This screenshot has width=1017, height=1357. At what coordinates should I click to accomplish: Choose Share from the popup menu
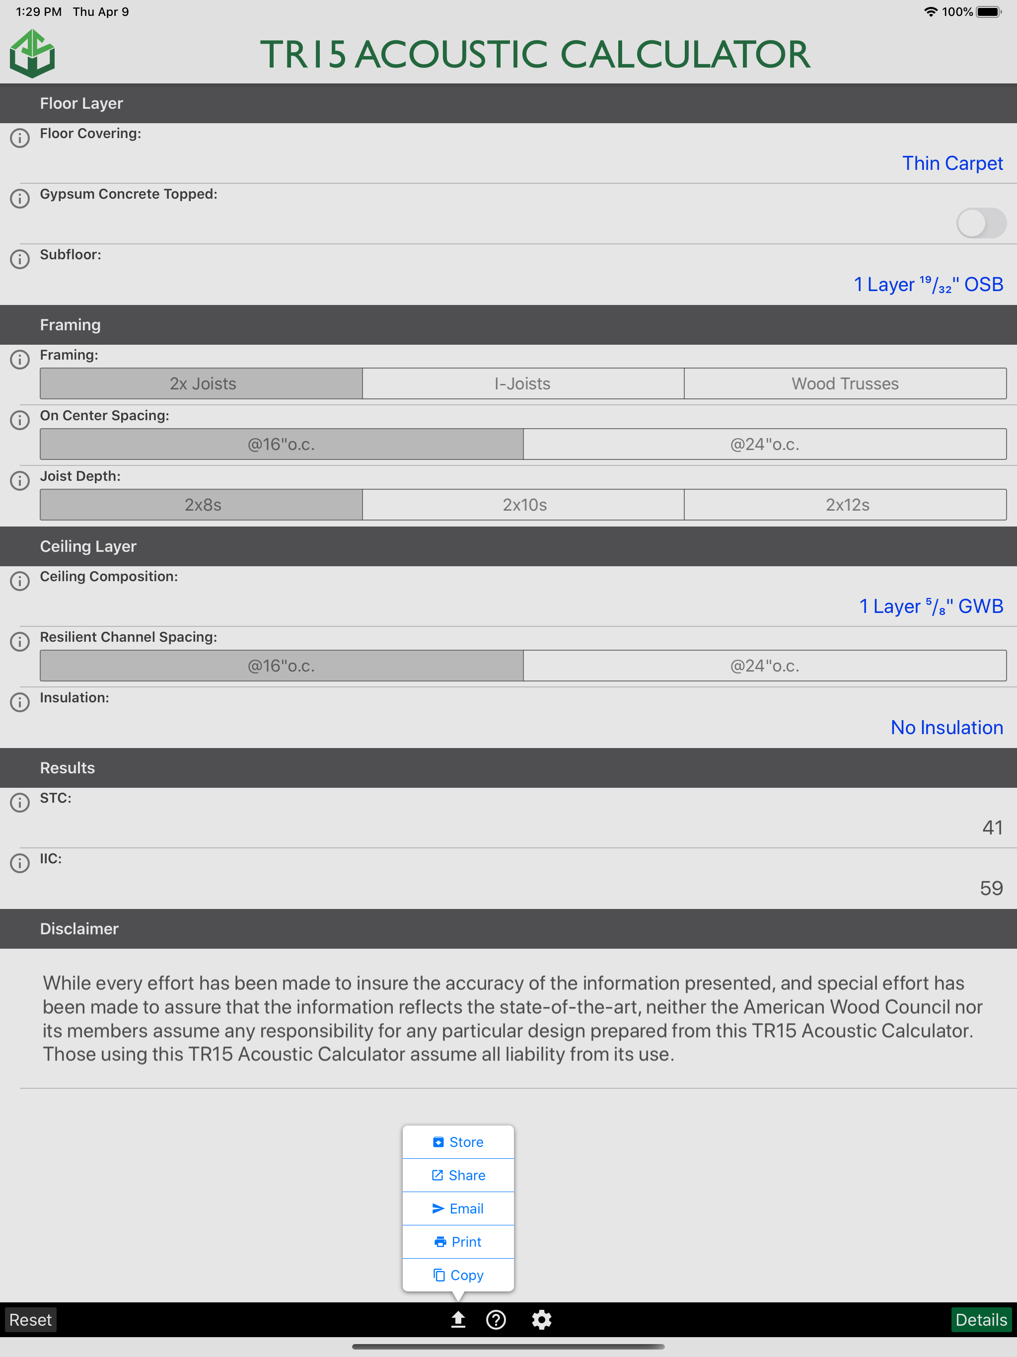coord(458,1175)
